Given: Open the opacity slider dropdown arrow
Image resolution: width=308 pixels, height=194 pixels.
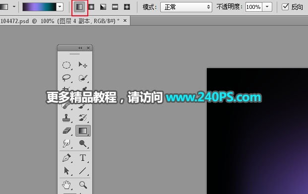Looking at the screenshot, I should (x=267, y=7).
